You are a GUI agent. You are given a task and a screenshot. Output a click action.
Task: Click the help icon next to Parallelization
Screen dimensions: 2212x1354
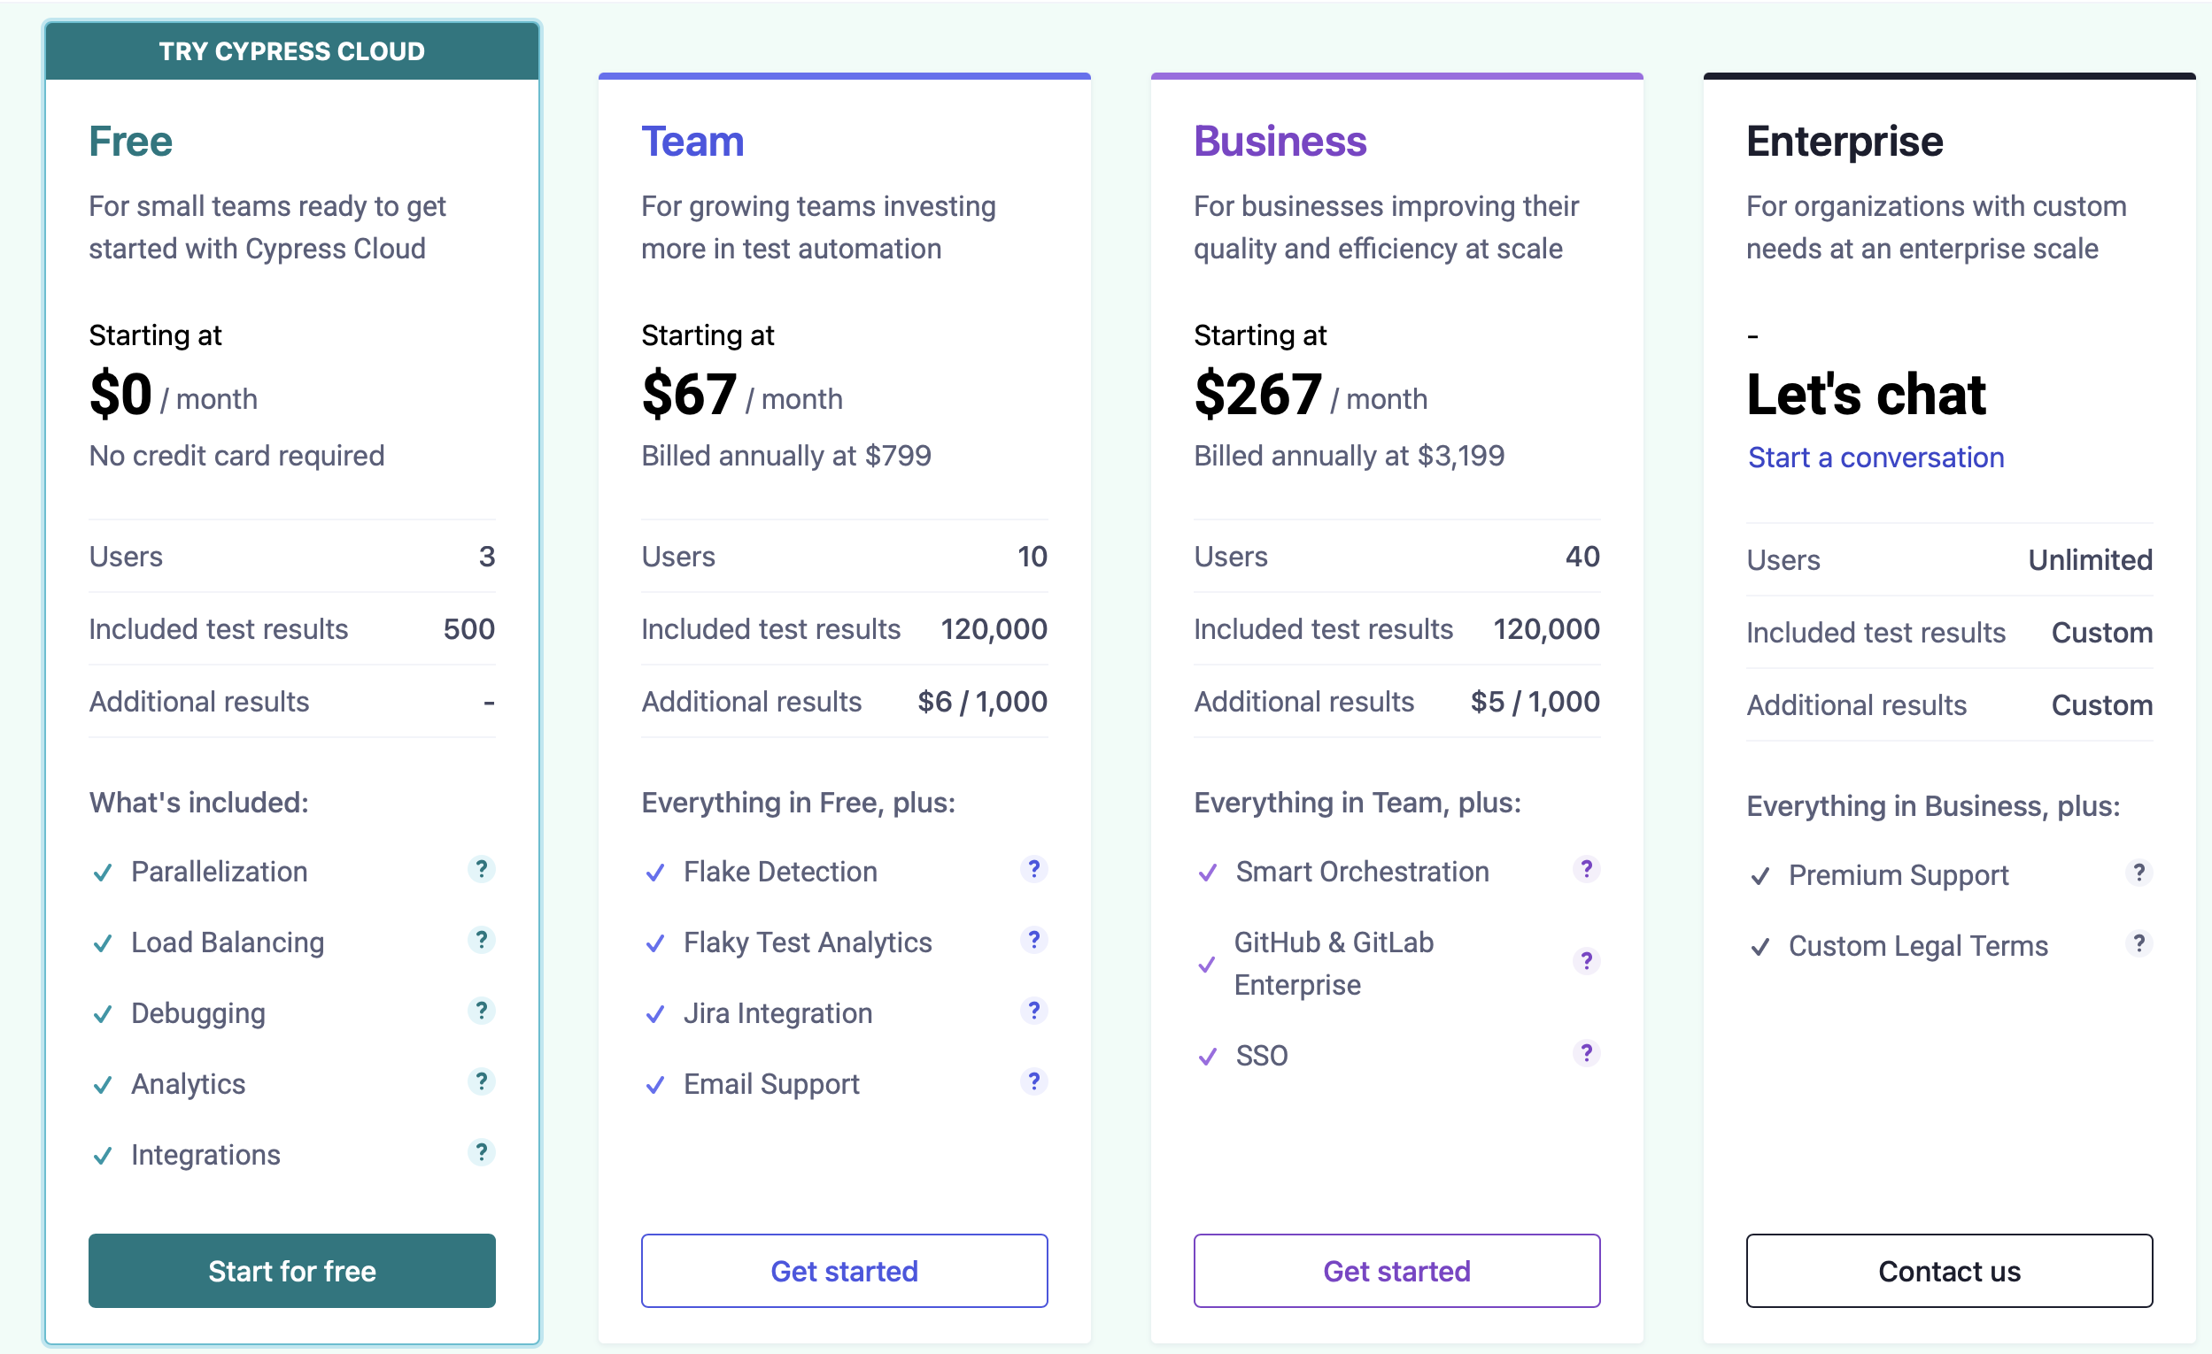click(x=481, y=869)
